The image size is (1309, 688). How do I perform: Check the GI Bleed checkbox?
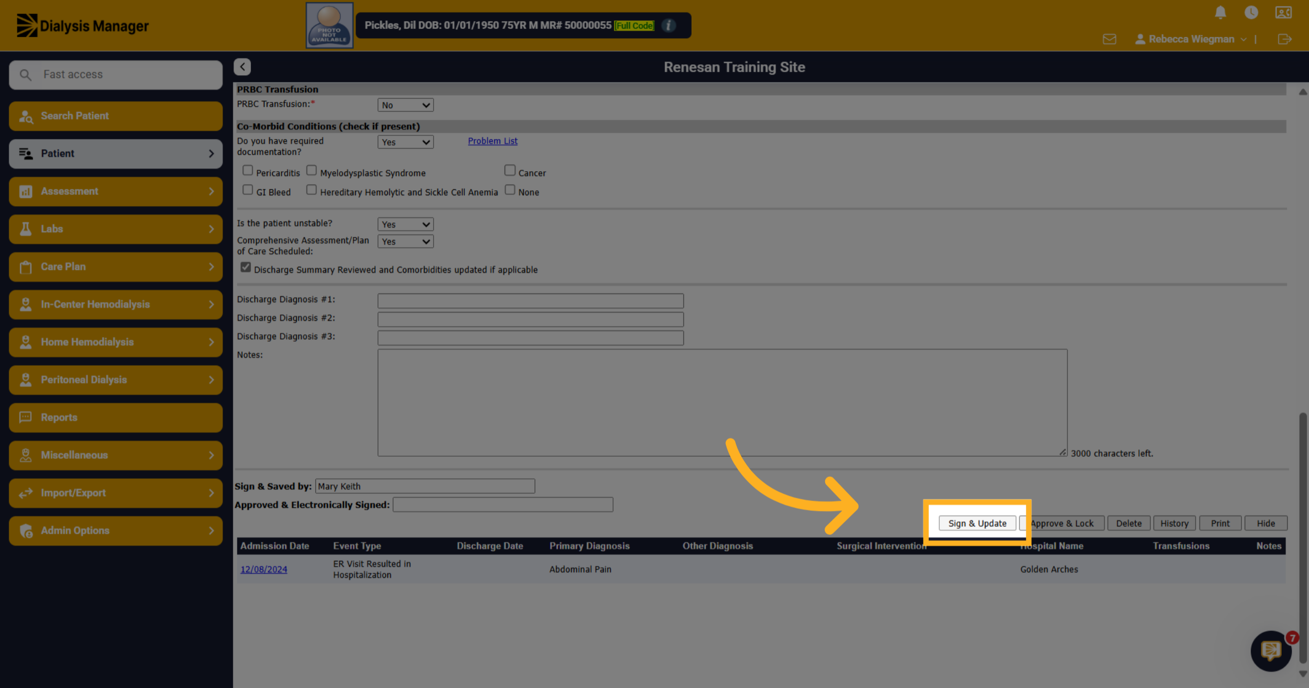coord(248,189)
